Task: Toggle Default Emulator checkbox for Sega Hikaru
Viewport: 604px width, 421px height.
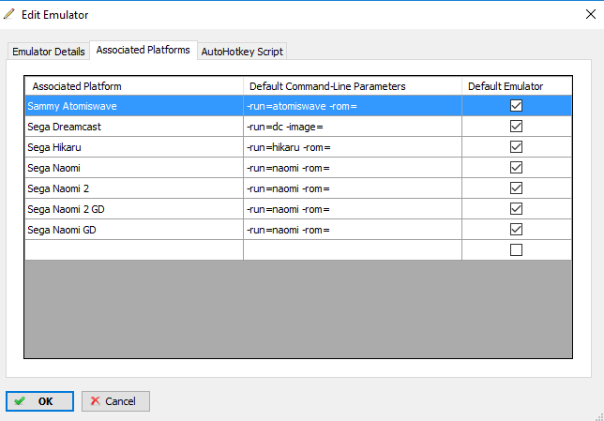Action: (x=516, y=147)
